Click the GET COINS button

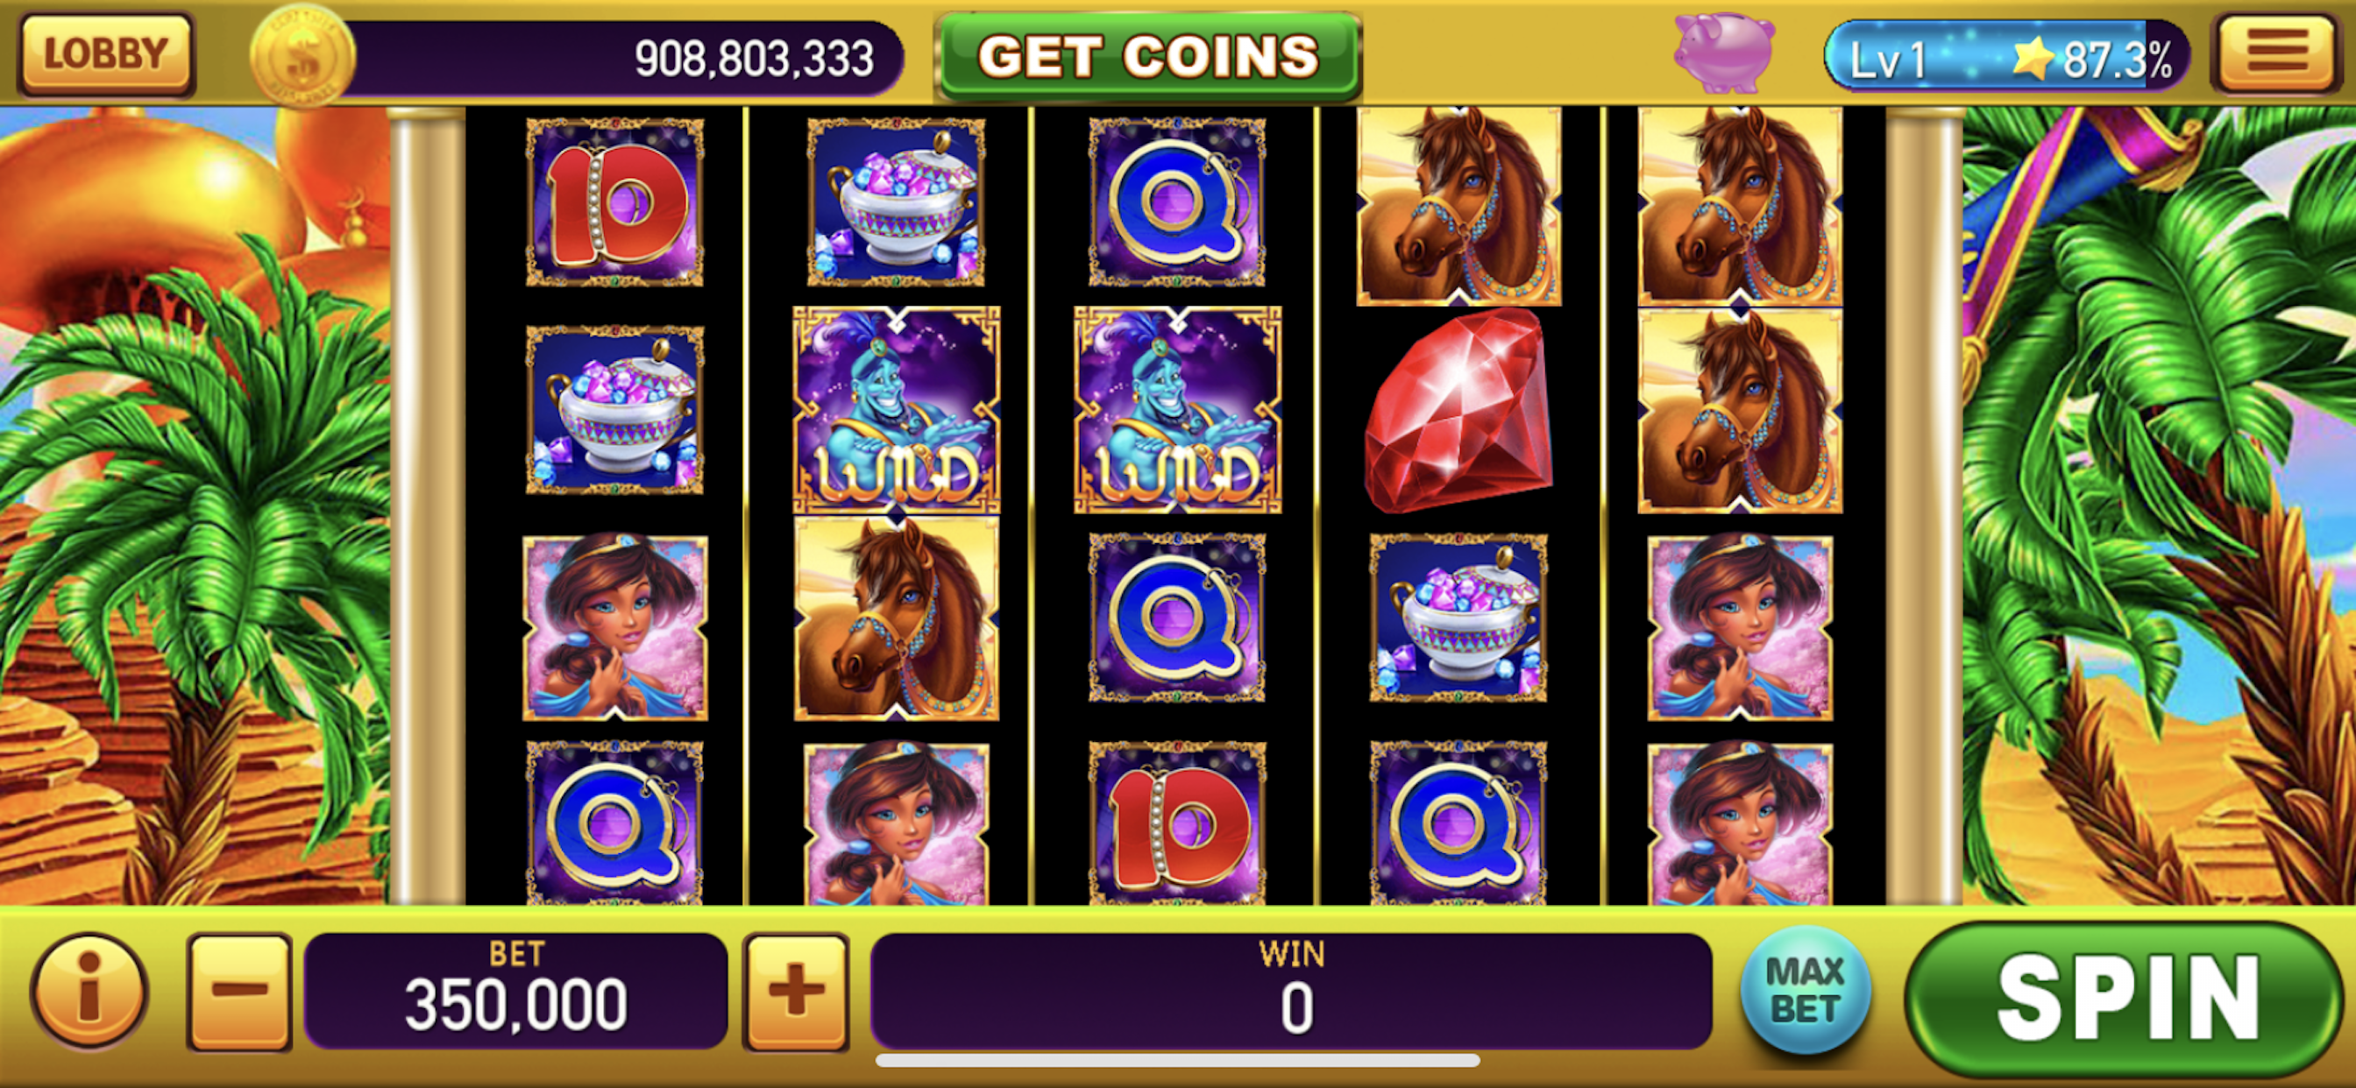pyautogui.click(x=1148, y=55)
